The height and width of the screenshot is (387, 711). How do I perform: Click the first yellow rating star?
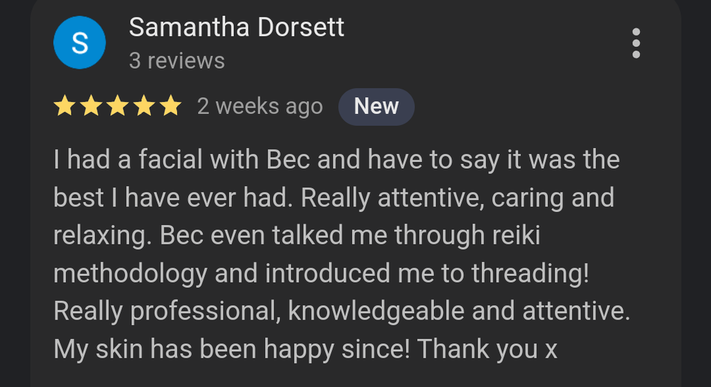pos(65,106)
